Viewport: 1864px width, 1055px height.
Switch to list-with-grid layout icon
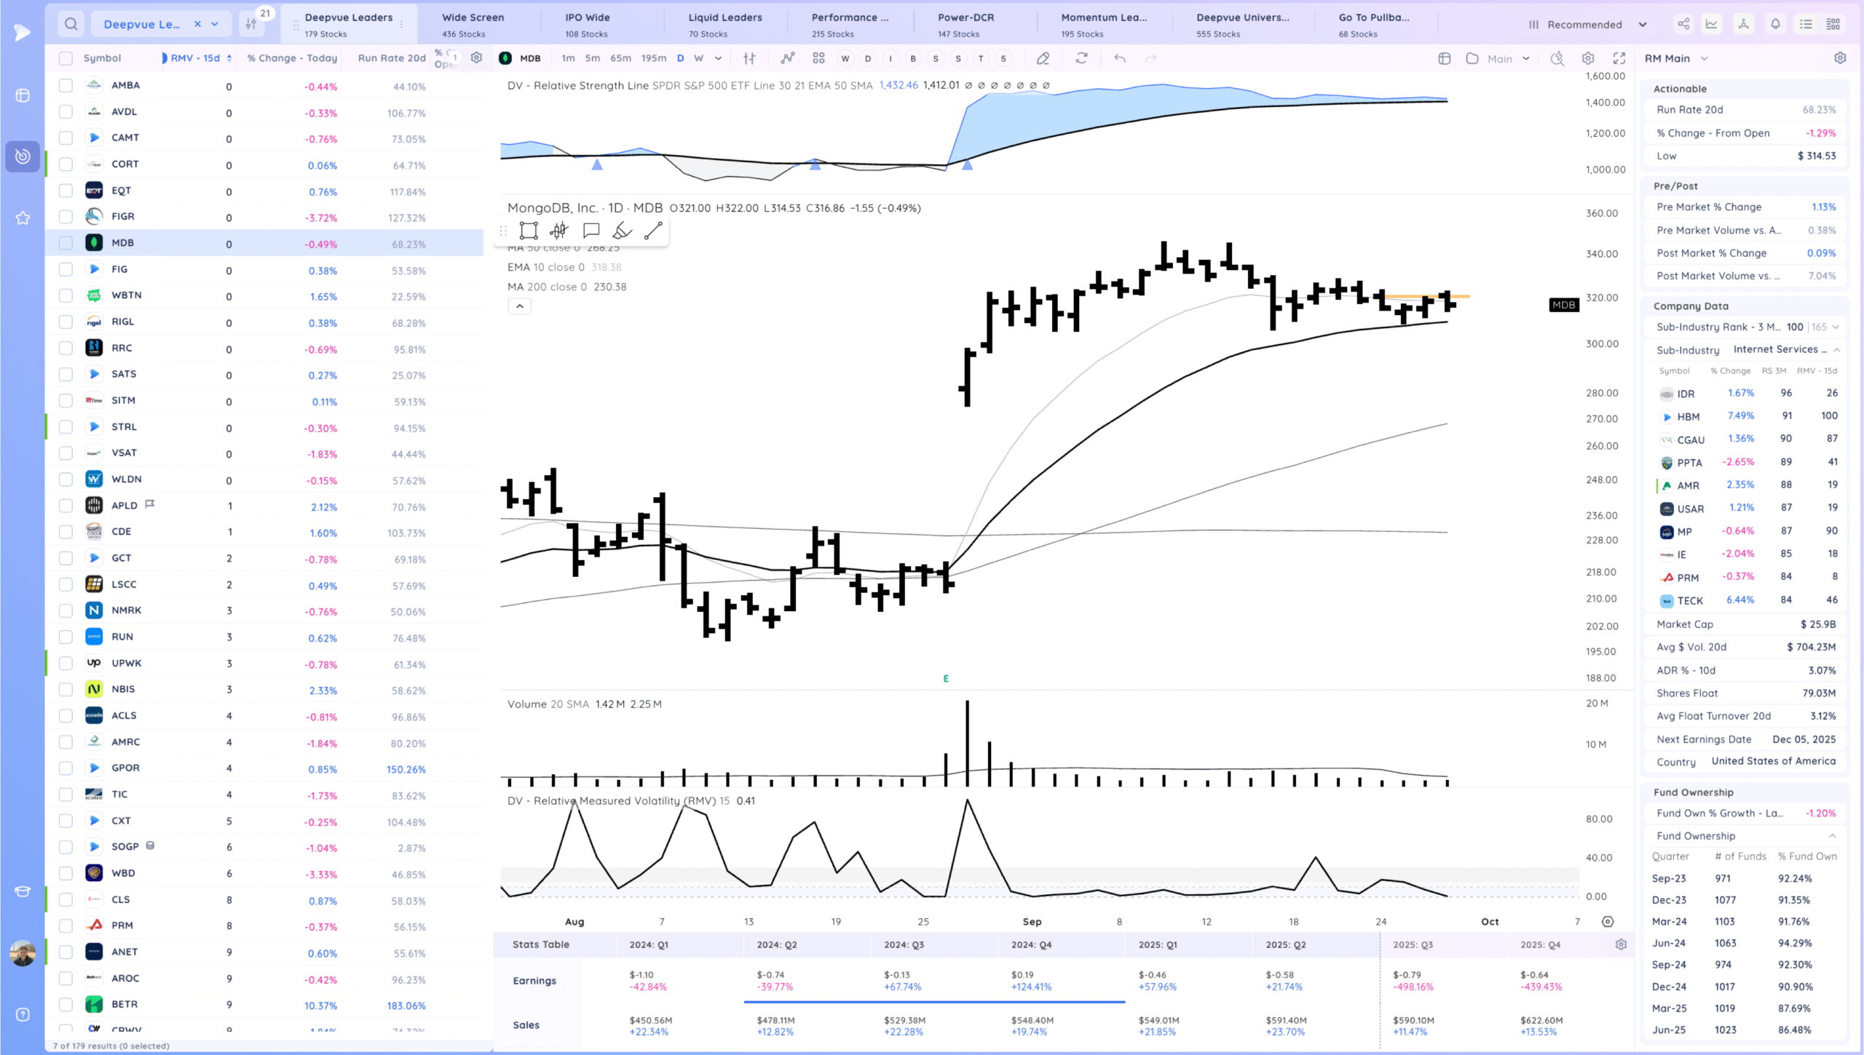pos(1833,24)
